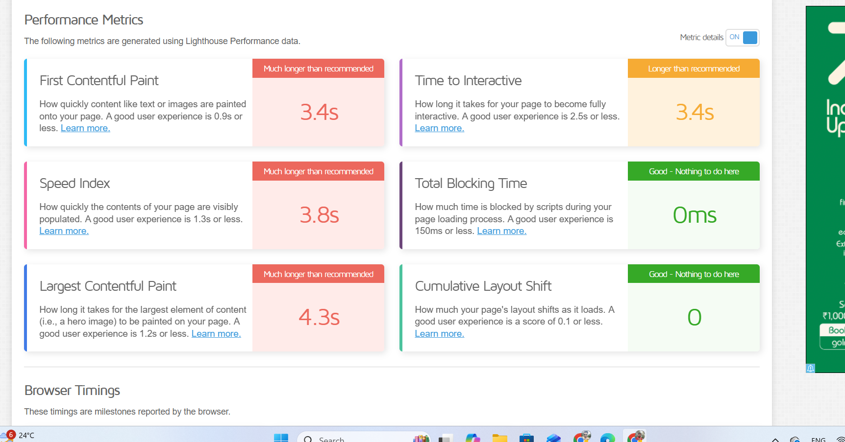This screenshot has height=442, width=845.
Task: Click the weather widget showing 24°C
Action: pyautogui.click(x=19, y=435)
